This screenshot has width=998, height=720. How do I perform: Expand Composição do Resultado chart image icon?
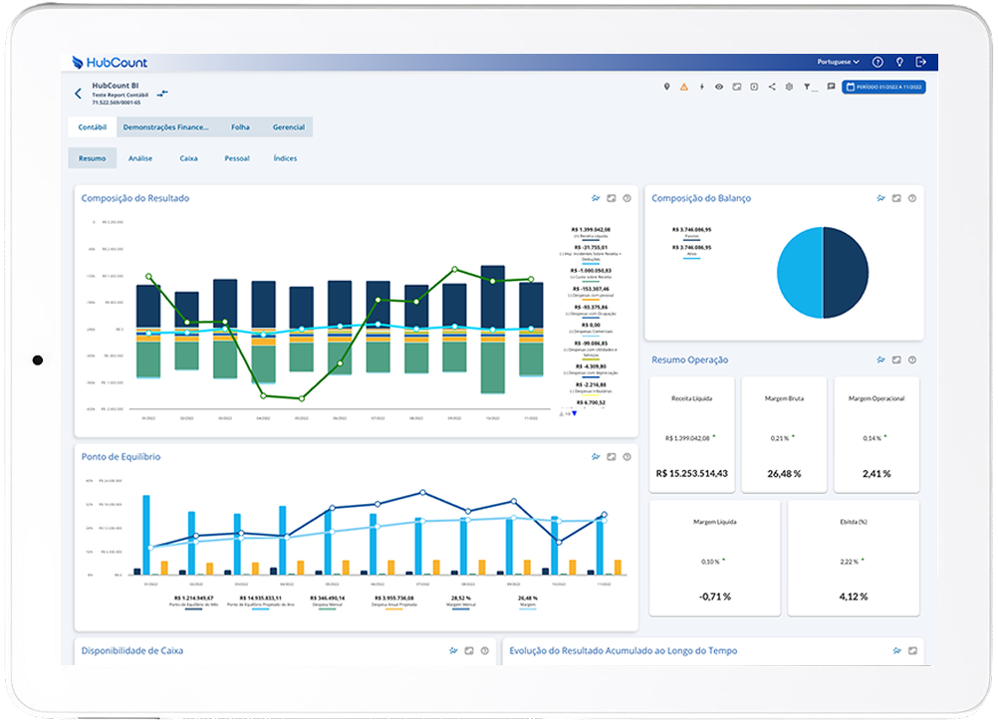click(x=611, y=198)
